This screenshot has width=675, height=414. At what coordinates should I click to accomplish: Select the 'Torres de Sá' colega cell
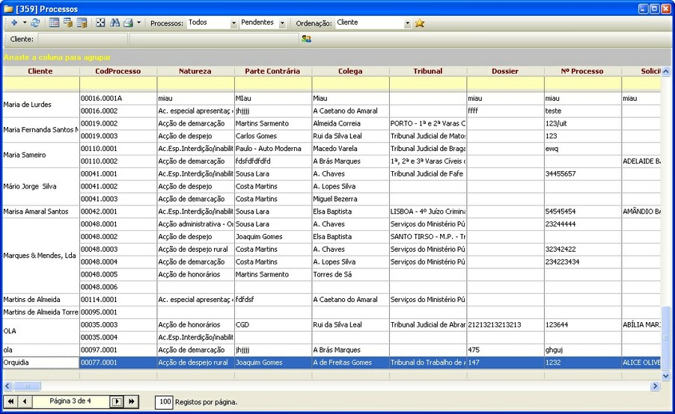pos(351,274)
